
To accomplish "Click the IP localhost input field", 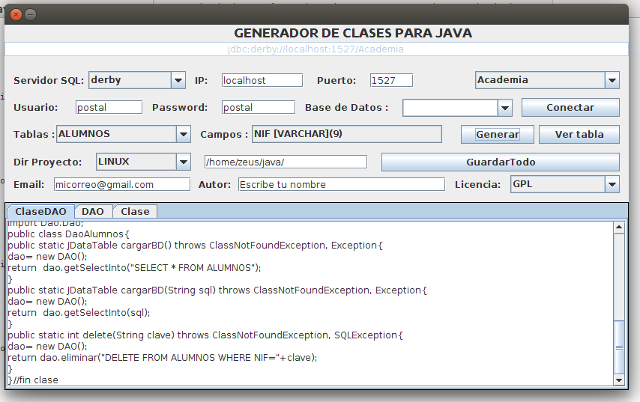I will point(262,80).
